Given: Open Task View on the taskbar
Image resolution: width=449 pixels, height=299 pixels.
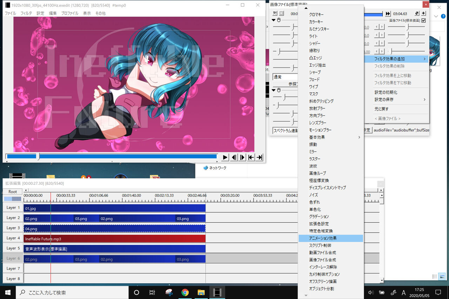Looking at the screenshot, I should [152, 292].
